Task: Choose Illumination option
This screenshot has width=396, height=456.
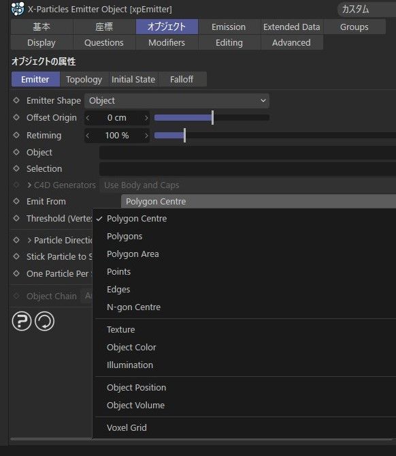Action: 244,365
